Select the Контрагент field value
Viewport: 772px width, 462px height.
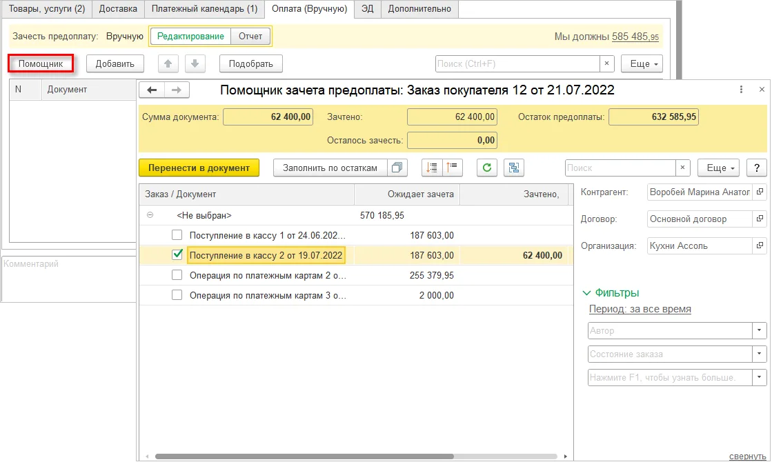(700, 192)
